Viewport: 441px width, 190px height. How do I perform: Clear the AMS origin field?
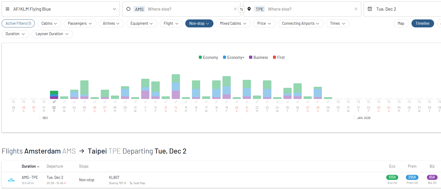(x=235, y=9)
